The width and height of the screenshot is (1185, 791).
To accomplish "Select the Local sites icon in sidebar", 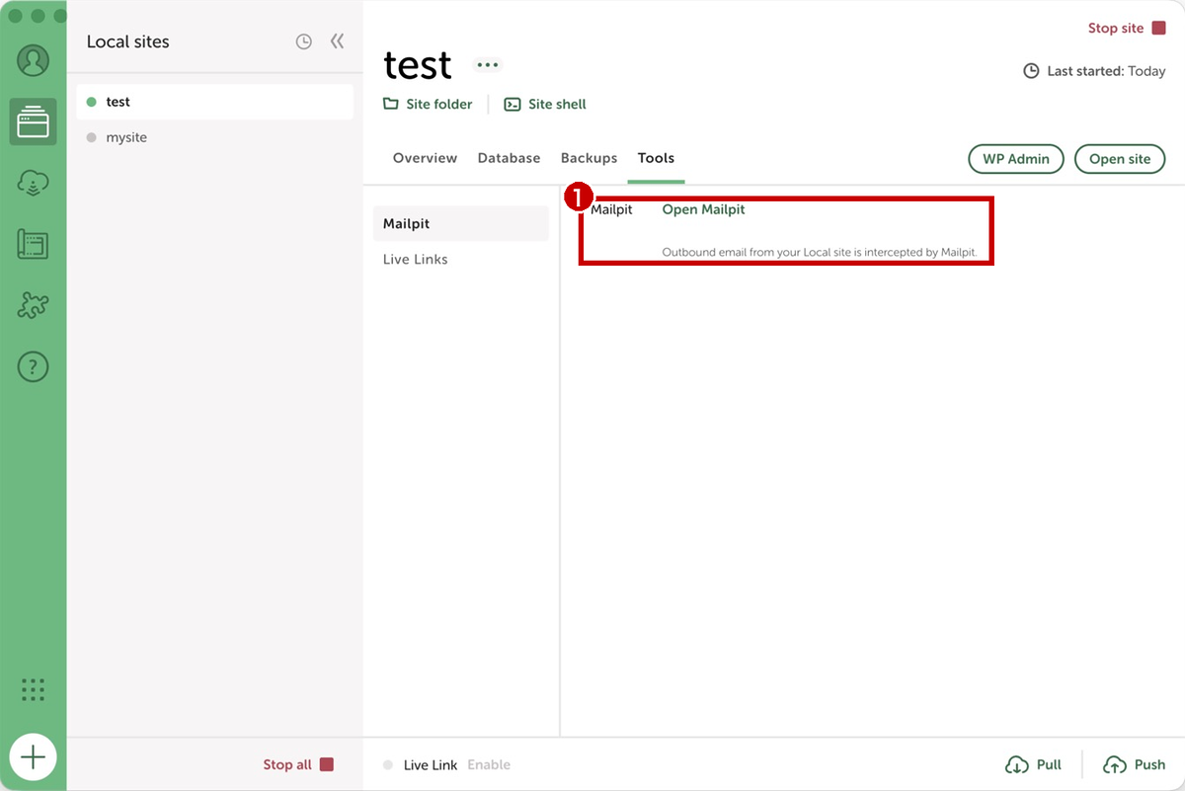I will (x=33, y=122).
